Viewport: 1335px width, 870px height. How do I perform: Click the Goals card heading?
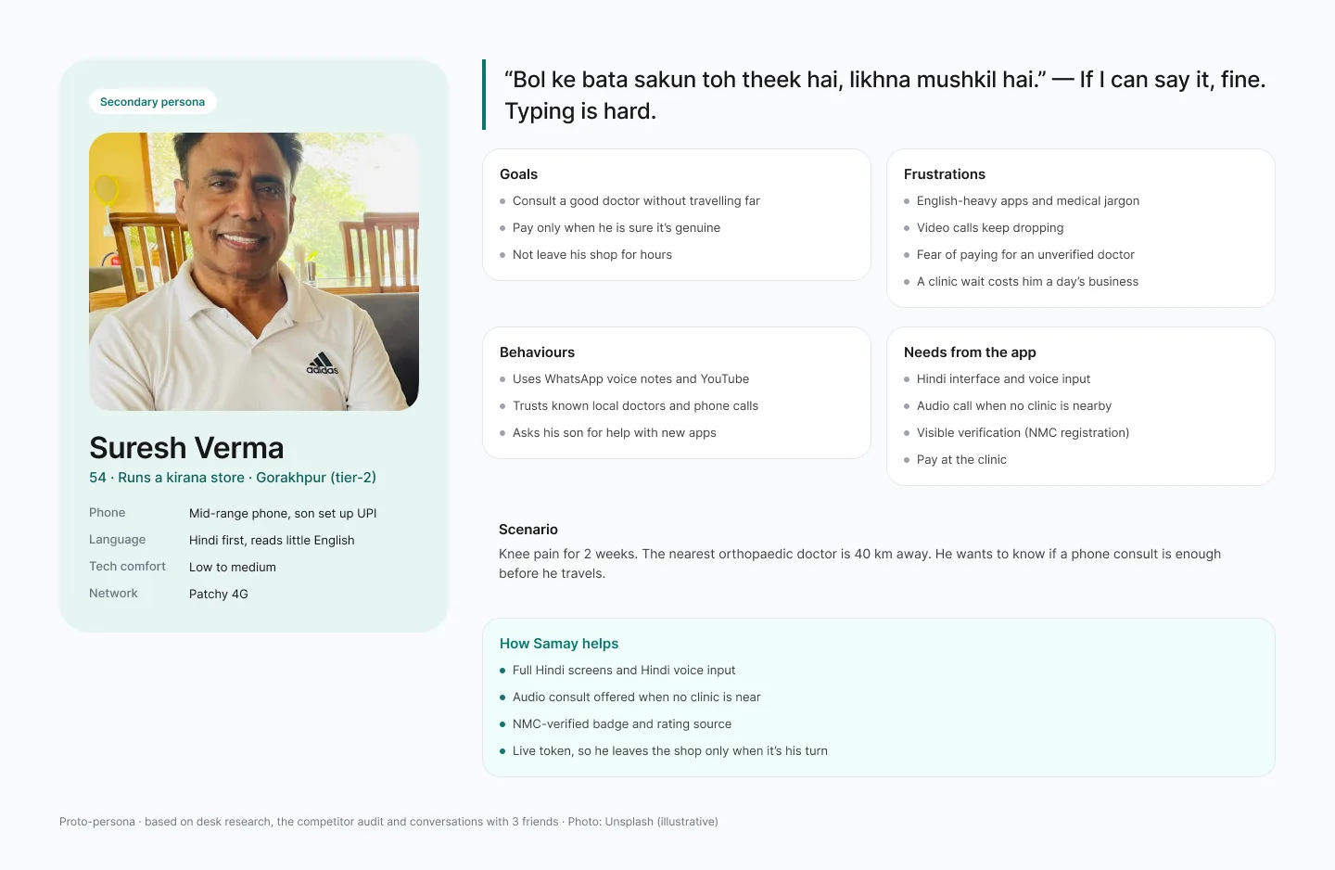point(518,174)
